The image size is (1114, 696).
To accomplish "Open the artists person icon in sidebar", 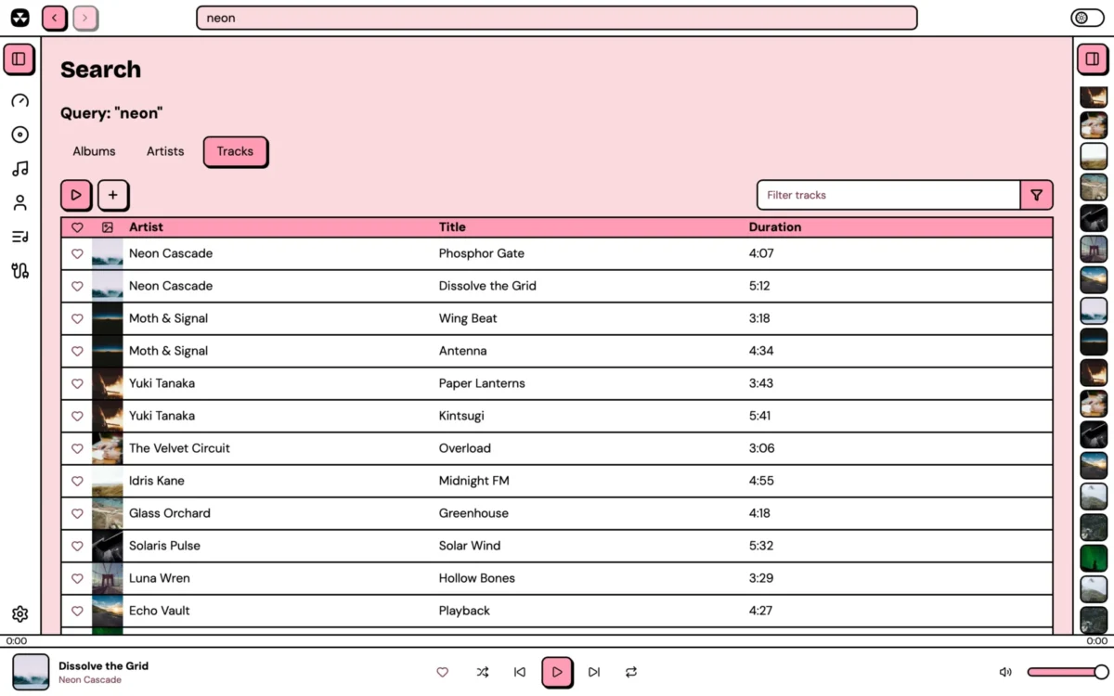I will [19, 202].
